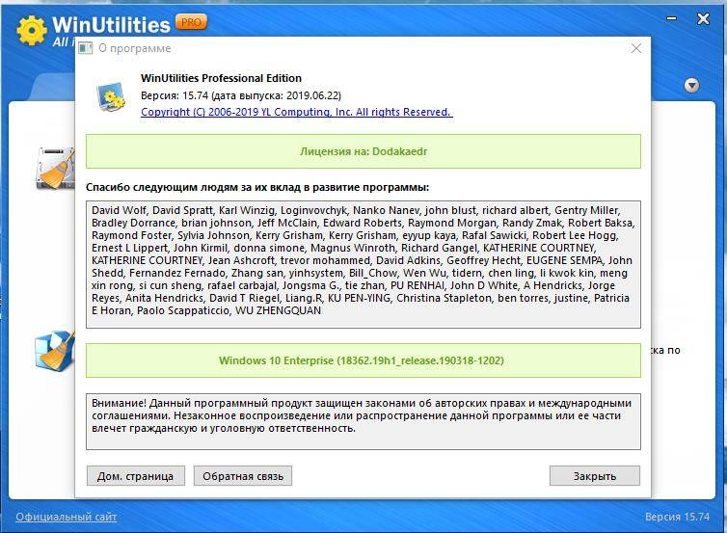
Task: Click the О программе dialog title
Action: click(134, 48)
